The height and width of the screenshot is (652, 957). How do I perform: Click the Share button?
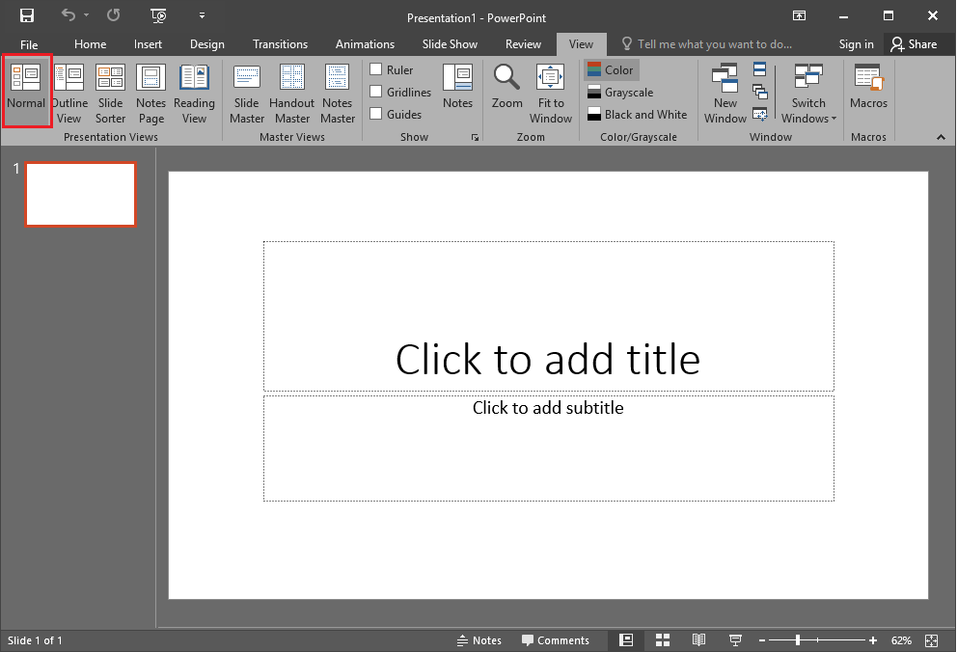(914, 44)
